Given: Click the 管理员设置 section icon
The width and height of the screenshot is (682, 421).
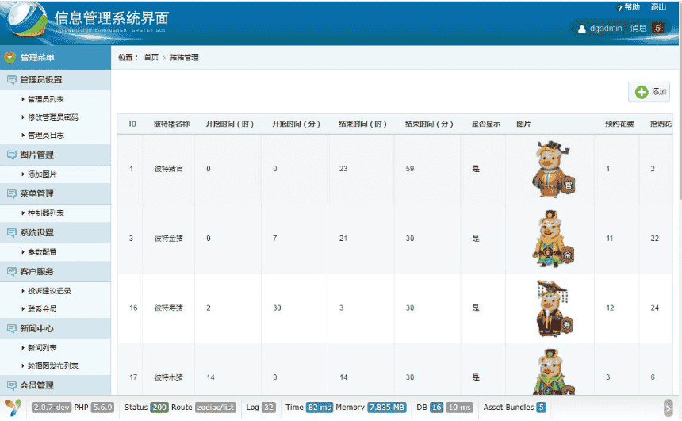Looking at the screenshot, I should 11,80.
